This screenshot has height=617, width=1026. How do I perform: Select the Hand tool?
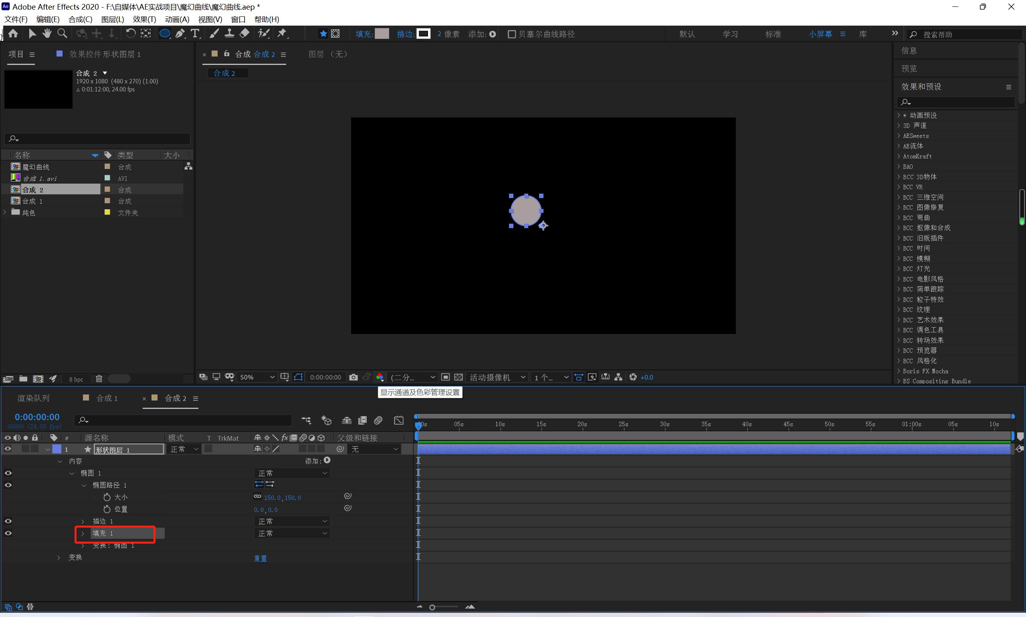pyautogui.click(x=46, y=34)
